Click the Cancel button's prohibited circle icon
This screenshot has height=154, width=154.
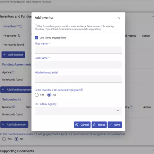point(77,124)
